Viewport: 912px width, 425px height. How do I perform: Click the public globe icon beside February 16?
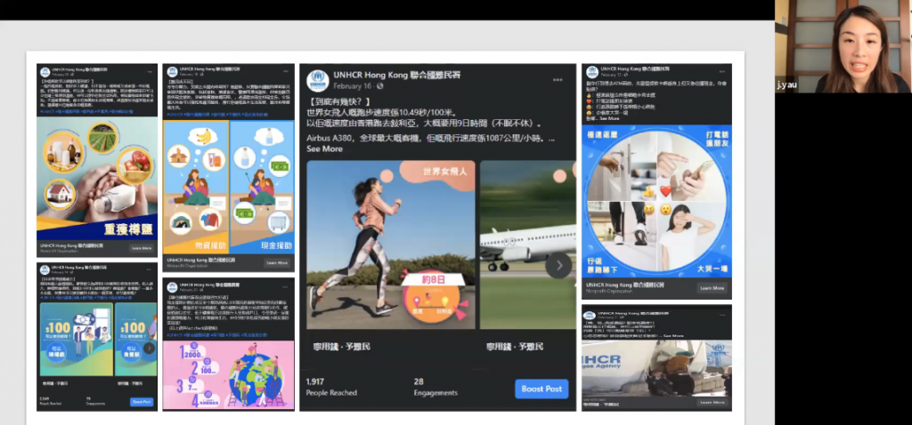click(x=379, y=86)
